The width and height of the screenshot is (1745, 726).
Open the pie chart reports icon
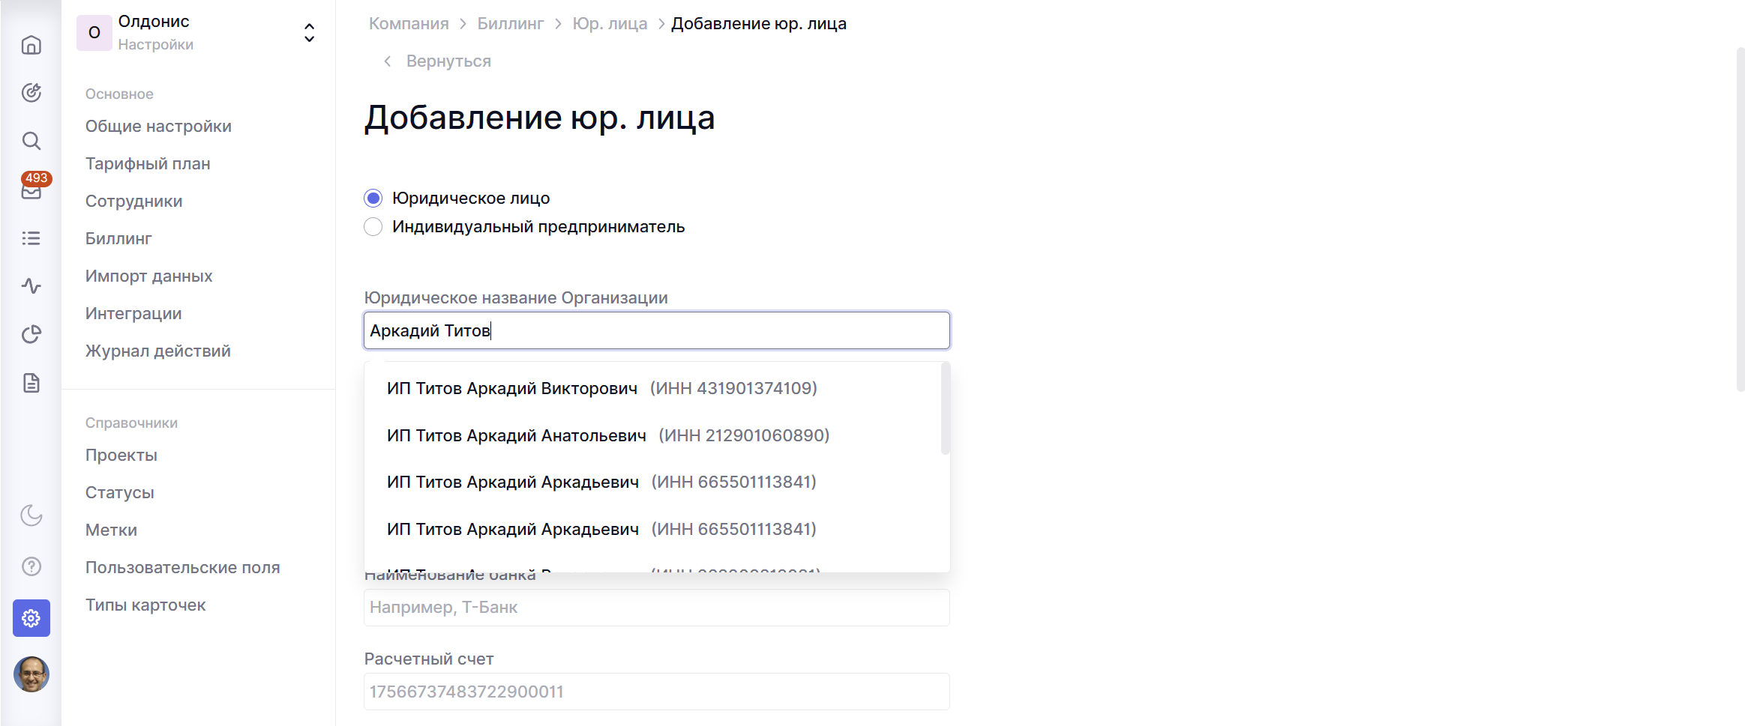click(x=31, y=334)
